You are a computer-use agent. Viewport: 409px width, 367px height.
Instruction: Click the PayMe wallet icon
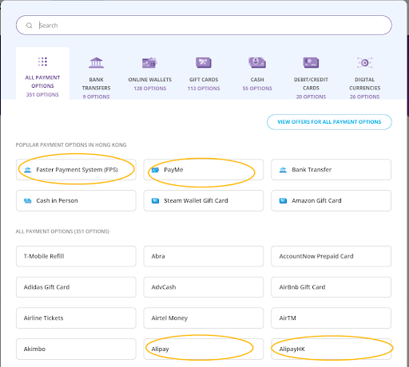(x=155, y=170)
